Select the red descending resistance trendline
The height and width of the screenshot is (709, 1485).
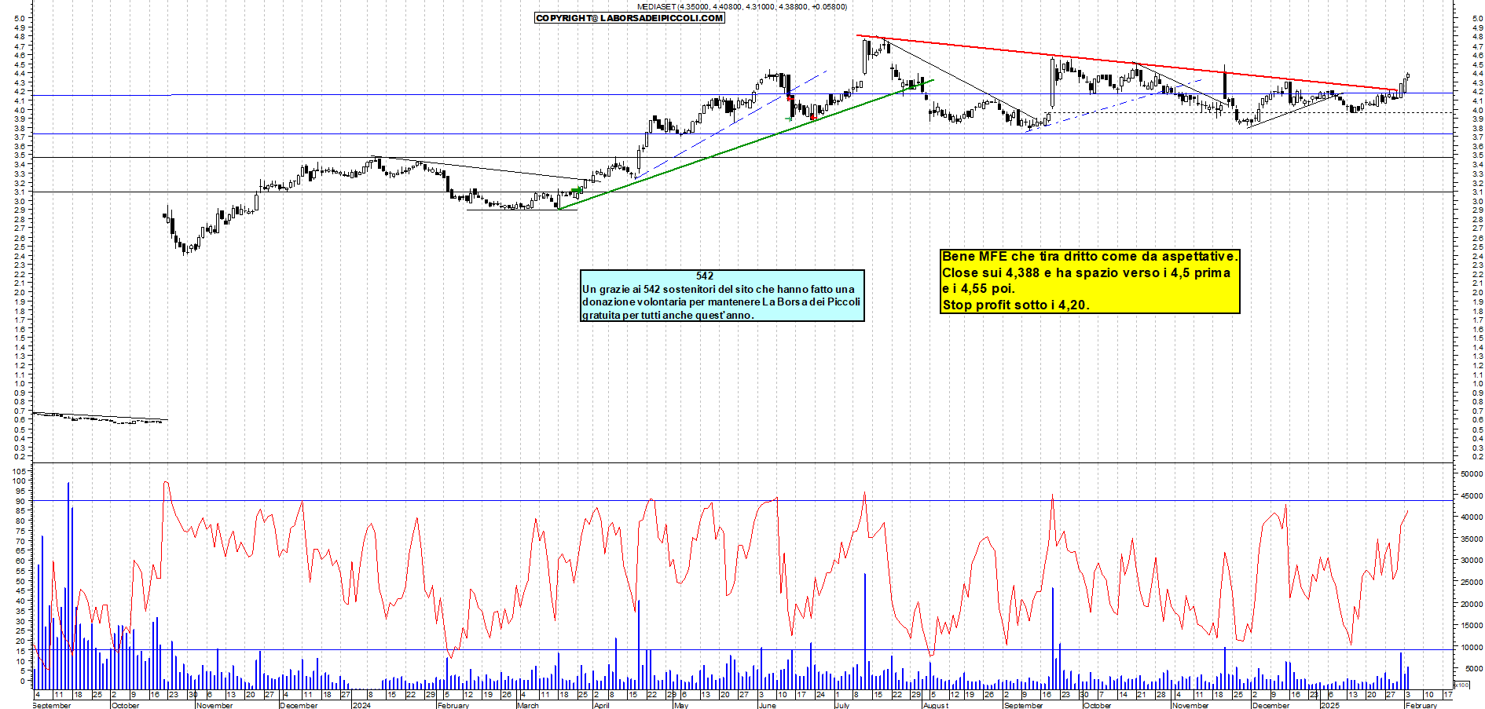coord(1127,64)
